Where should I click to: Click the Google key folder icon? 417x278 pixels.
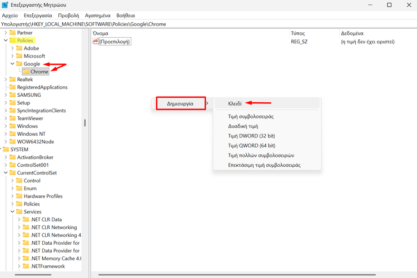point(19,64)
